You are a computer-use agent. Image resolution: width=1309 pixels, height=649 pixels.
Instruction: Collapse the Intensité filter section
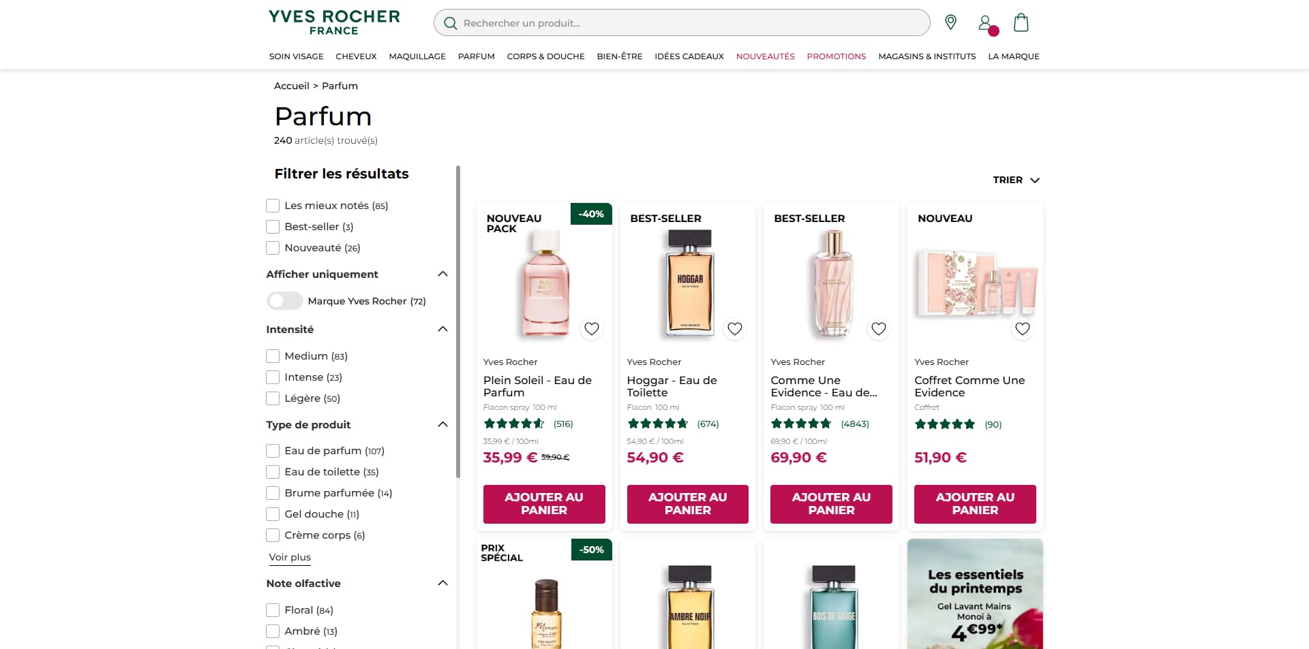(x=442, y=329)
